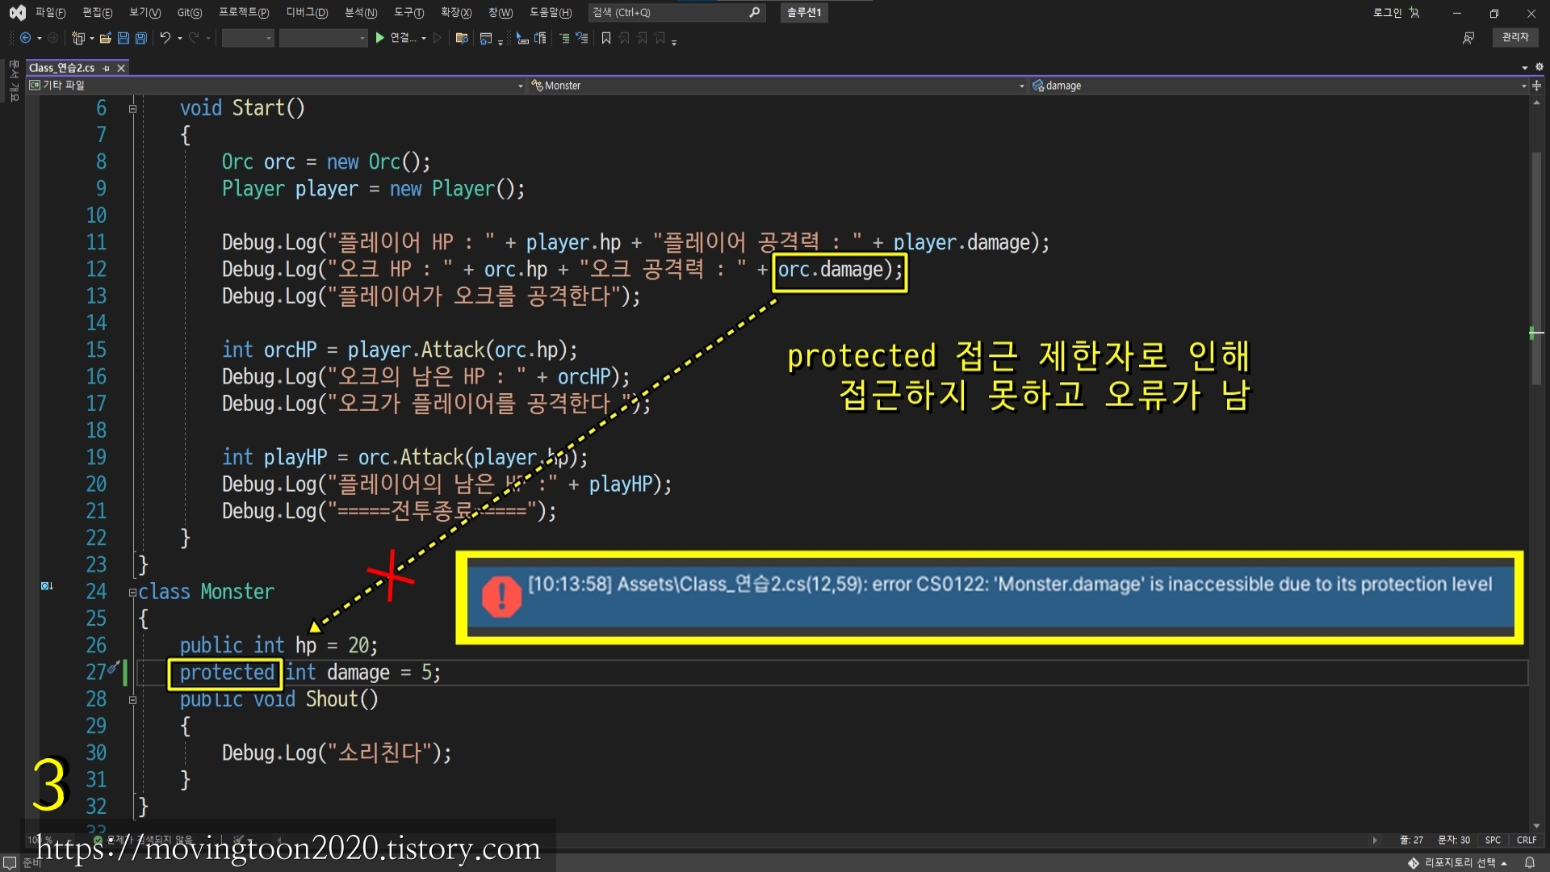1550x872 pixels.
Task: Open the 확장(X) menu
Action: click(456, 12)
